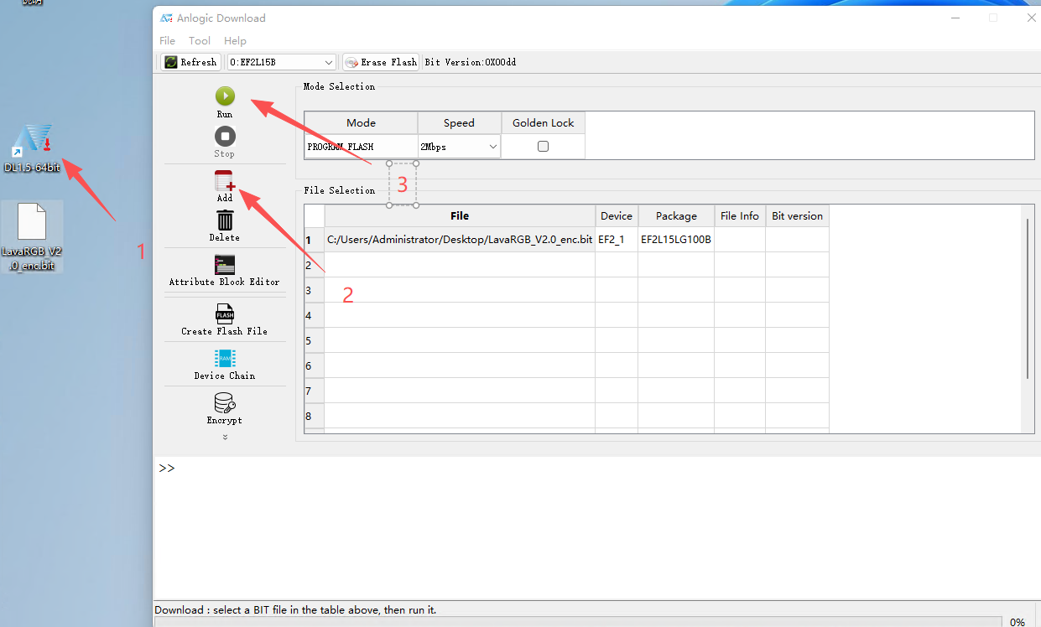Toggle the Golden Lock checkbox
This screenshot has width=1041, height=627.
coord(543,146)
